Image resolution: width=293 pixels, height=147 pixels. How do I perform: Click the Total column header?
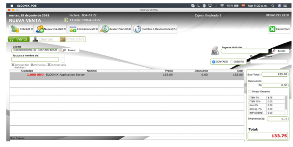pos(239,71)
